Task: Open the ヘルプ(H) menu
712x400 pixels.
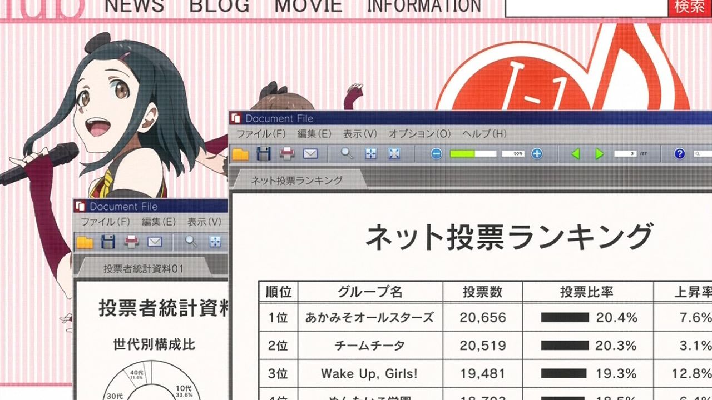Action: coord(484,134)
